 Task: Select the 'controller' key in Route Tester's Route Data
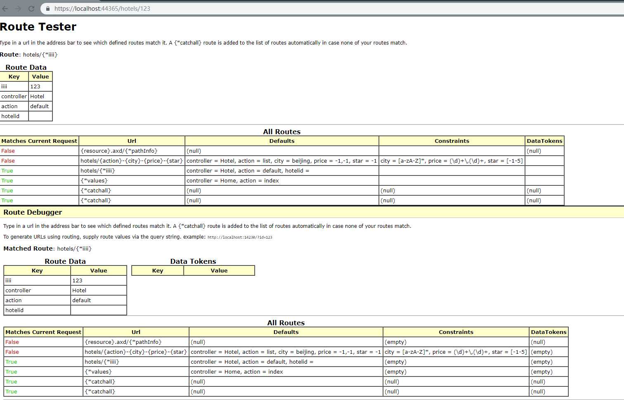(14, 96)
